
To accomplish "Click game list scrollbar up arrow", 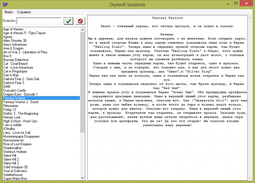I will pos(83,30).
